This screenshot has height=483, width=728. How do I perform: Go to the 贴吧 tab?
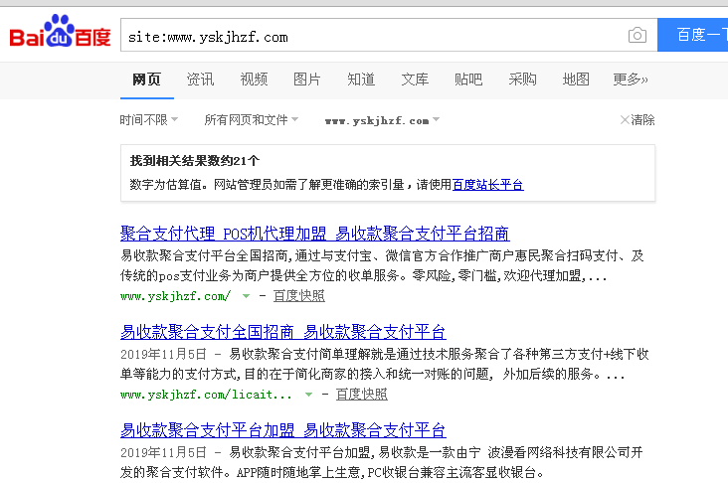pyautogui.click(x=468, y=80)
